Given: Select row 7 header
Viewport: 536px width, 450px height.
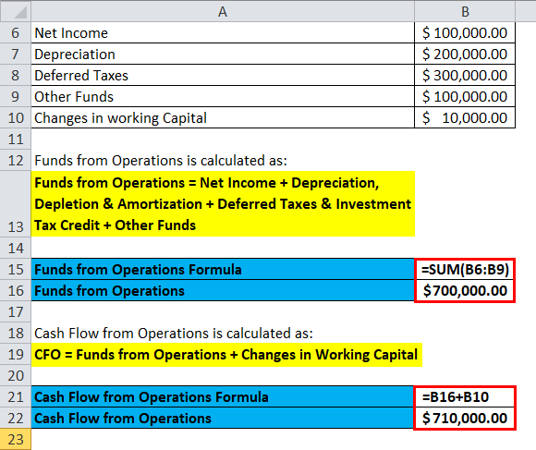Looking at the screenshot, I should 16,54.
